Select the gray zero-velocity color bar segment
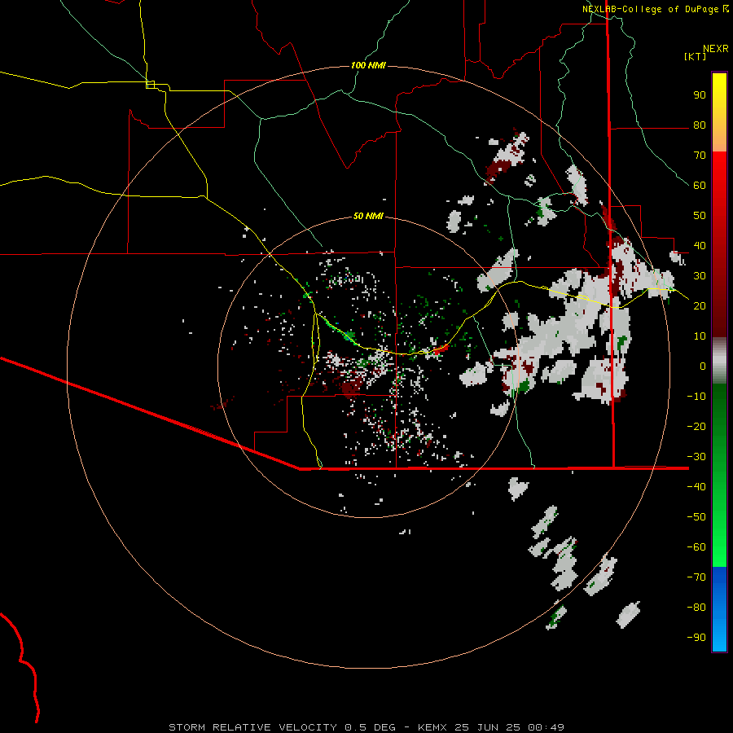Viewport: 733px width, 733px height. click(719, 361)
